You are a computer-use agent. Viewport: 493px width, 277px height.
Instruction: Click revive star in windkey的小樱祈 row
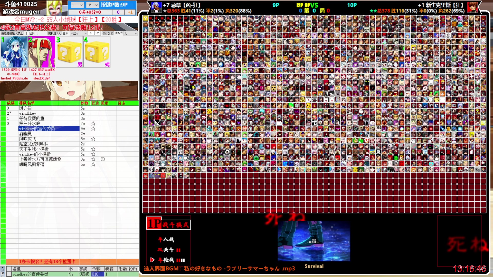[x=93, y=154]
